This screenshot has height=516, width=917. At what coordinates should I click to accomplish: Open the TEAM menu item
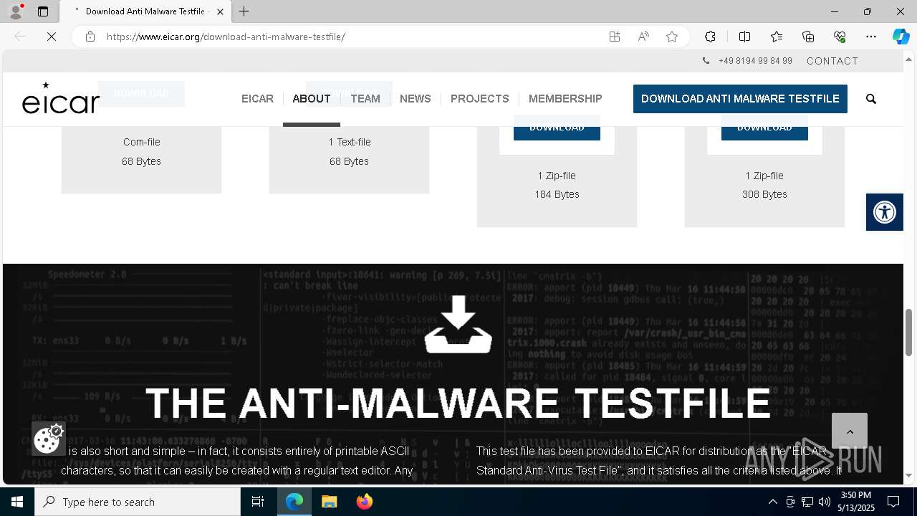pos(365,99)
